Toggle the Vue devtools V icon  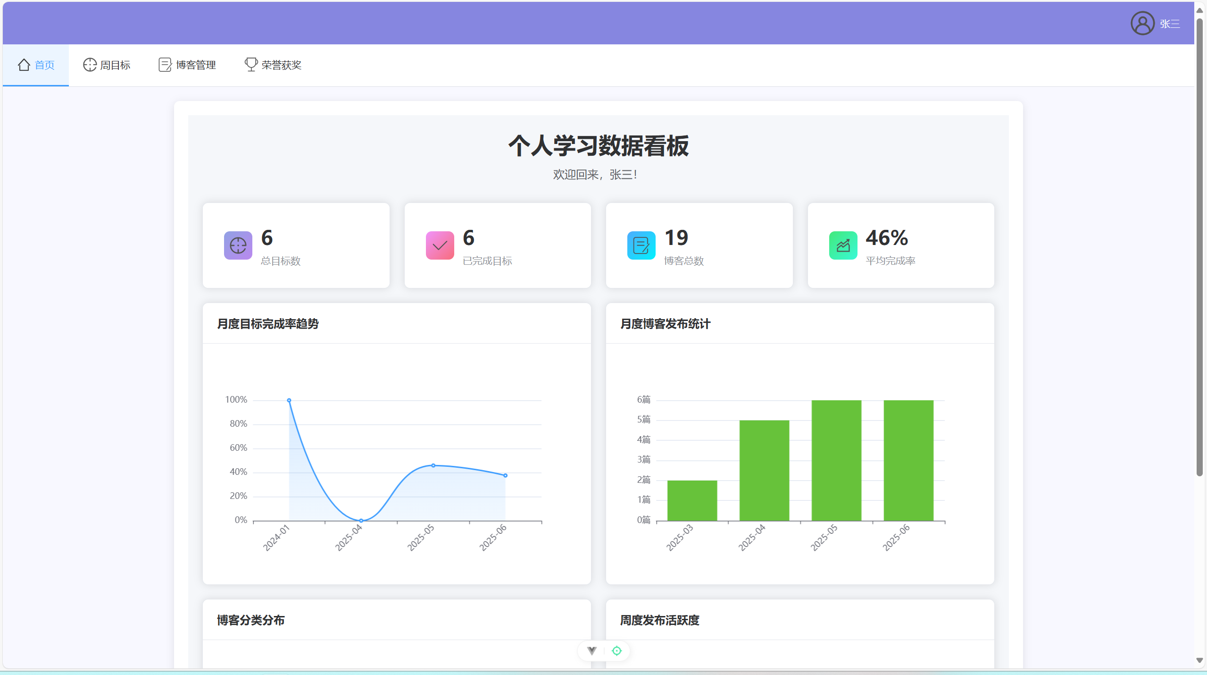(x=592, y=651)
